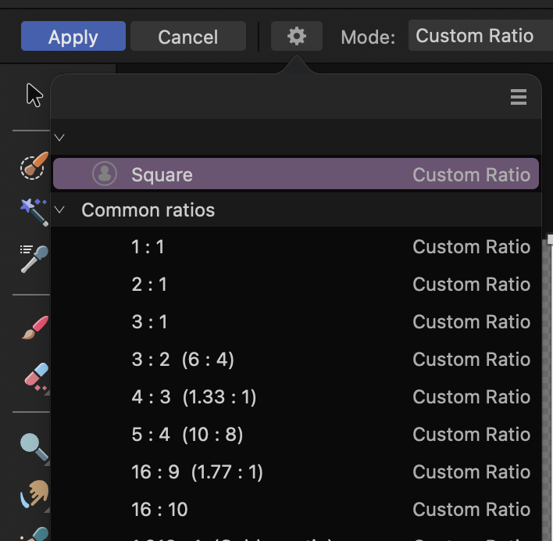Select the Dodge Brush tool
Image resolution: width=553 pixels, height=541 pixels.
(34, 446)
